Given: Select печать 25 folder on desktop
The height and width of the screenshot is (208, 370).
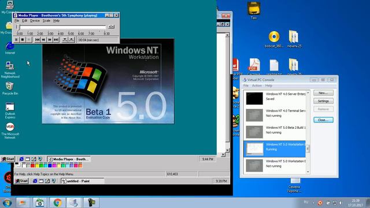Looking at the screenshot, I should pos(294,39).
